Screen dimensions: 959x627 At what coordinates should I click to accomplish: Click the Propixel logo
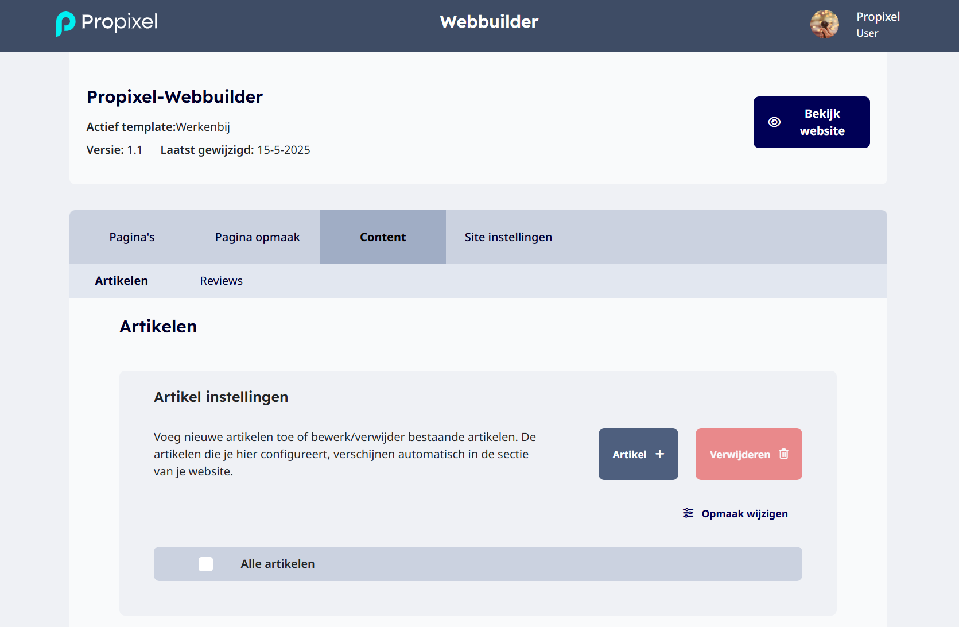click(107, 23)
